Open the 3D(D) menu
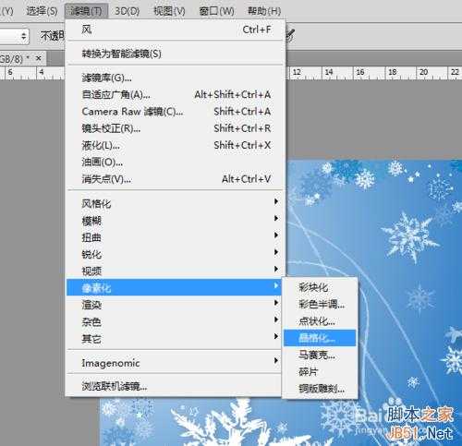The height and width of the screenshot is (446, 462). (127, 11)
